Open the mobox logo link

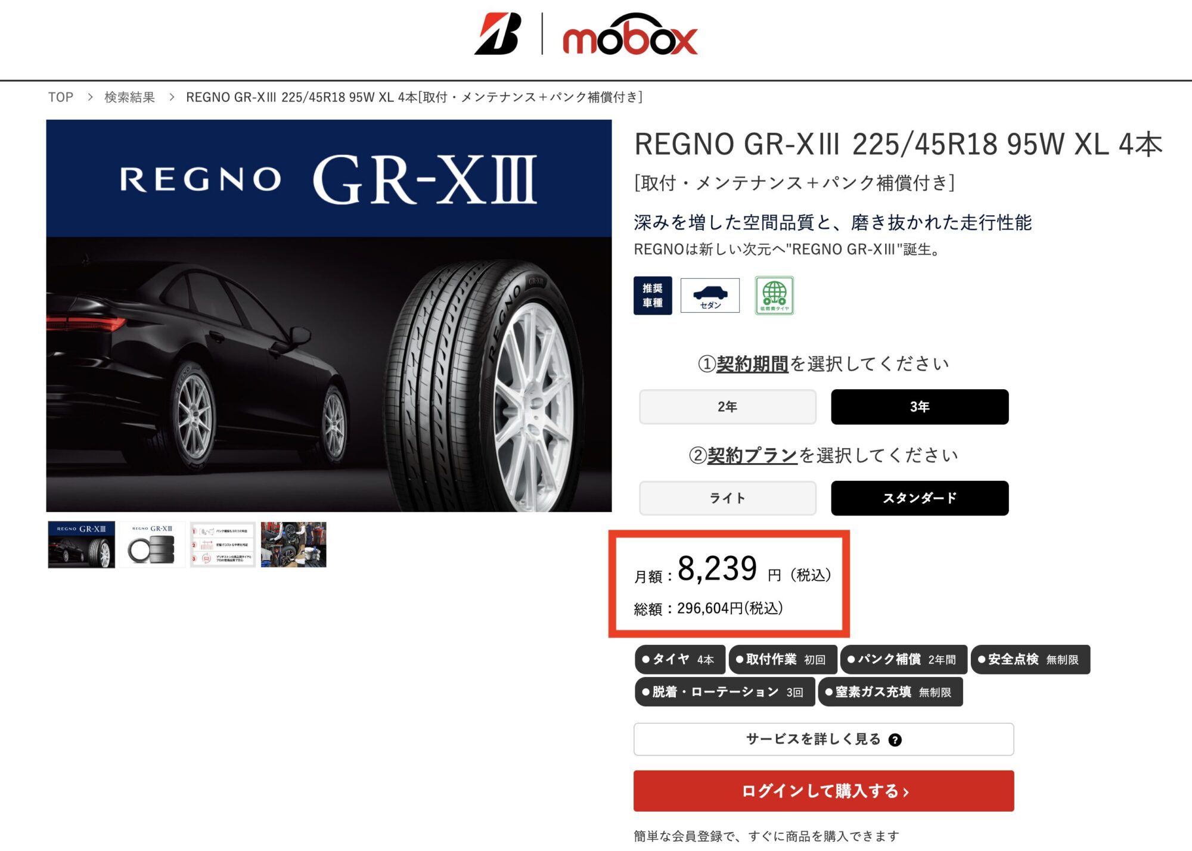click(630, 34)
